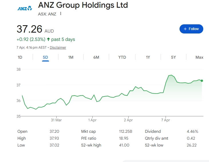Viewport: 209px width, 162px height.
Task: Click the 2 Apr date label on axis
Action: pyautogui.click(x=128, y=120)
